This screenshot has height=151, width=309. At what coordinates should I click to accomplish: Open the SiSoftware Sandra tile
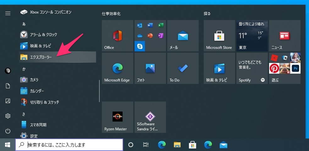tap(150, 117)
